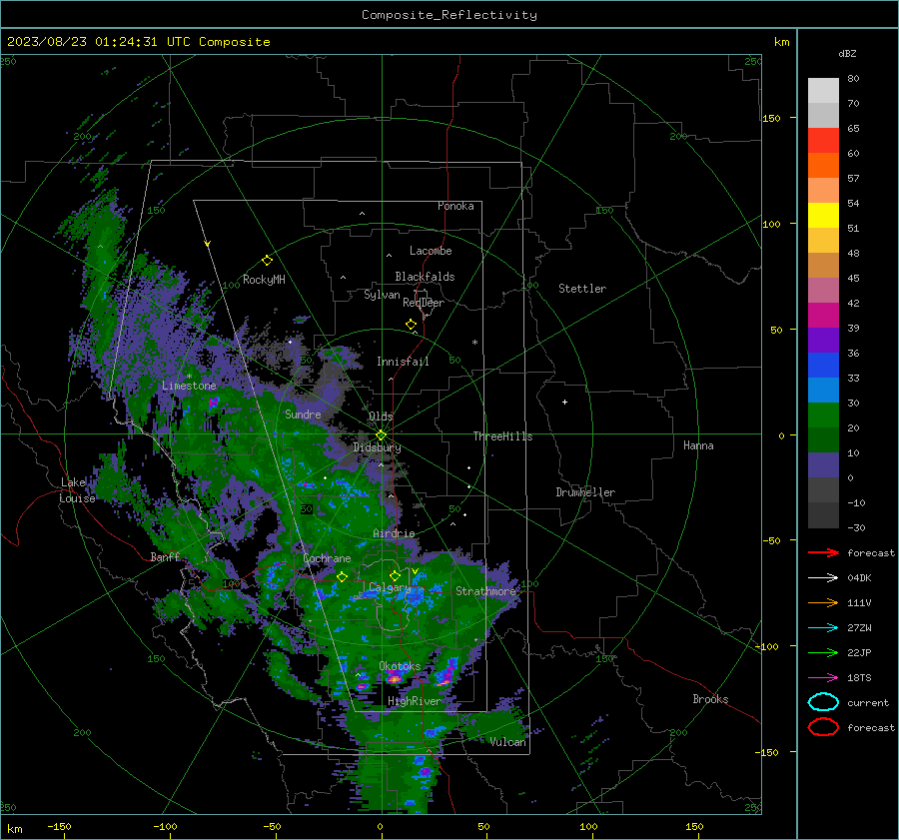Click the Innisfail city label
This screenshot has width=899, height=840.
point(403,362)
